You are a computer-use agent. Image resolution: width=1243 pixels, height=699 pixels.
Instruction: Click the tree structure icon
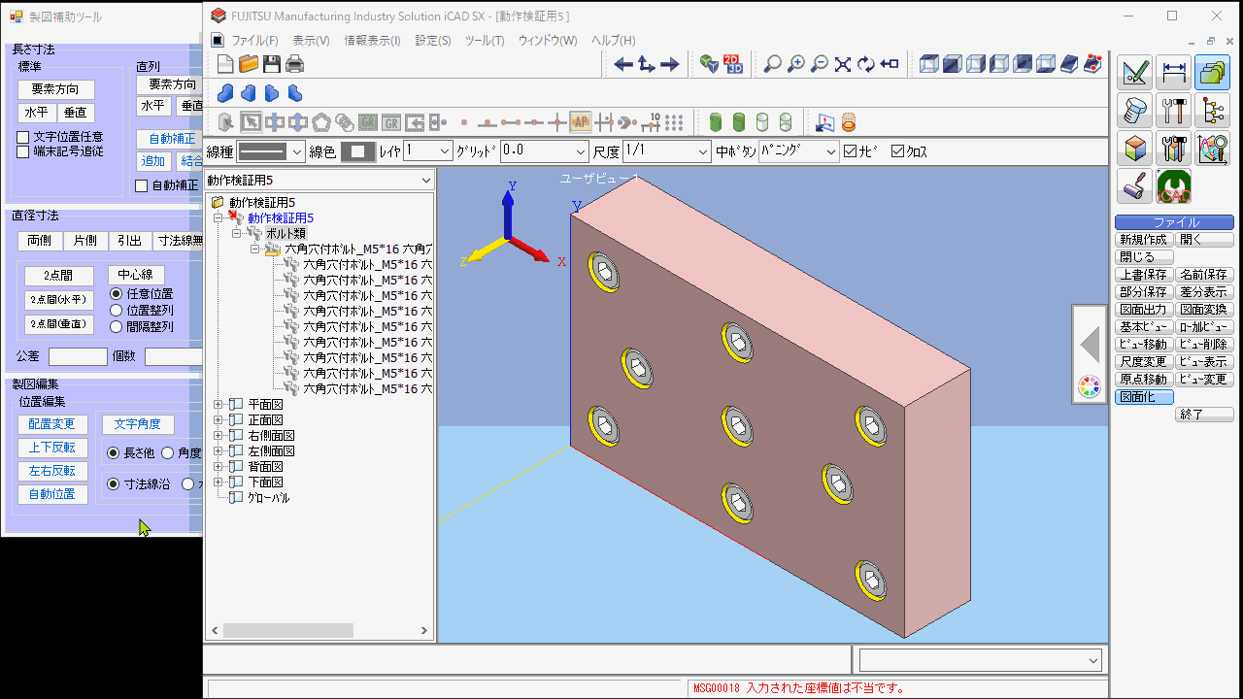click(1213, 111)
